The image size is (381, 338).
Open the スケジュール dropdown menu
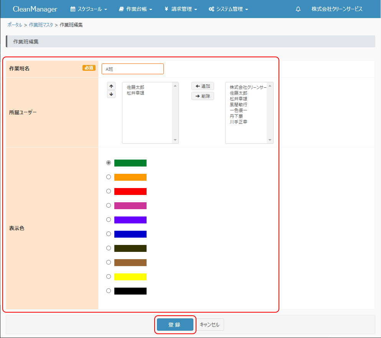(89, 9)
